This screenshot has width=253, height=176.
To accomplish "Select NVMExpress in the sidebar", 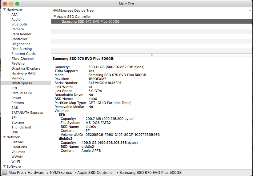I will pos(22,83).
